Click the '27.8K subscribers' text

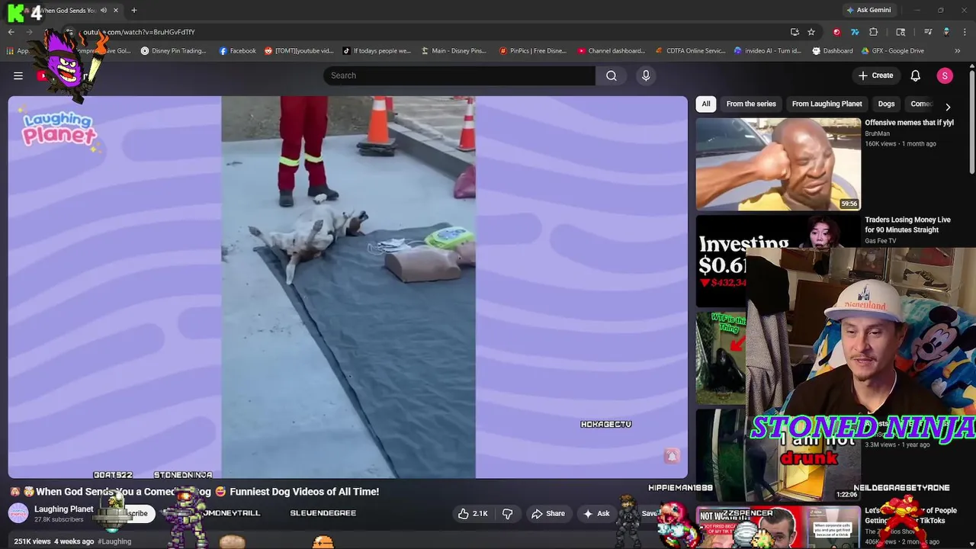pos(59,520)
